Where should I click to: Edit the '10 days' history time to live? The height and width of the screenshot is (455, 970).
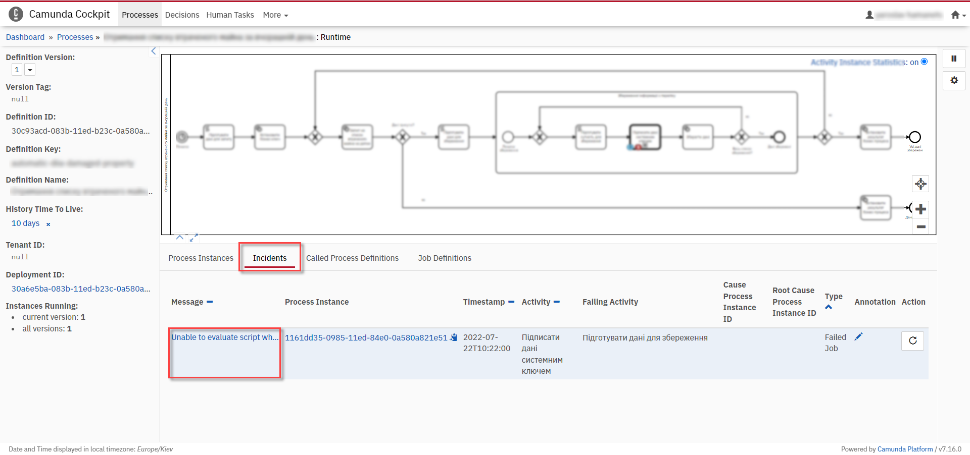point(25,223)
